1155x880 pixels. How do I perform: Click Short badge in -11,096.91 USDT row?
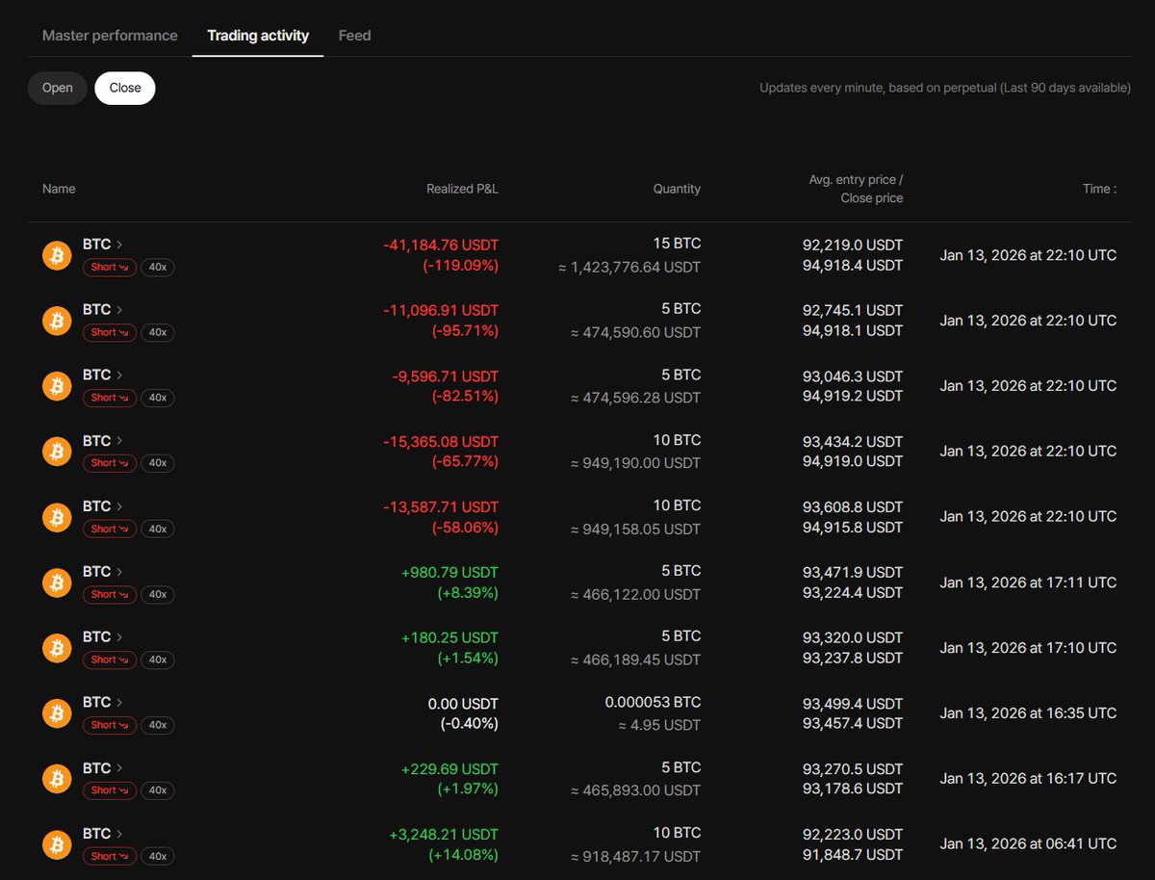[x=110, y=332]
